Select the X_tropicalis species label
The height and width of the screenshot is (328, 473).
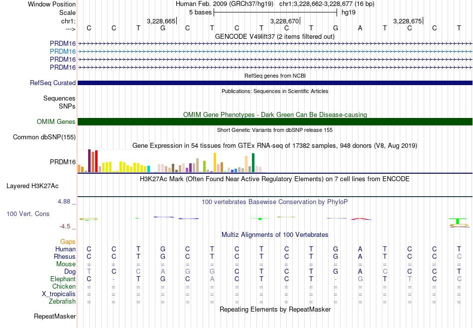[x=59, y=294]
